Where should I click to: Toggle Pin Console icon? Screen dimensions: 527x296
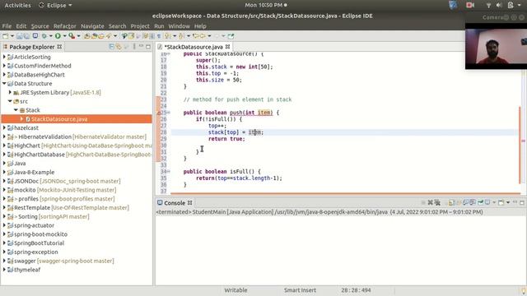point(481,203)
